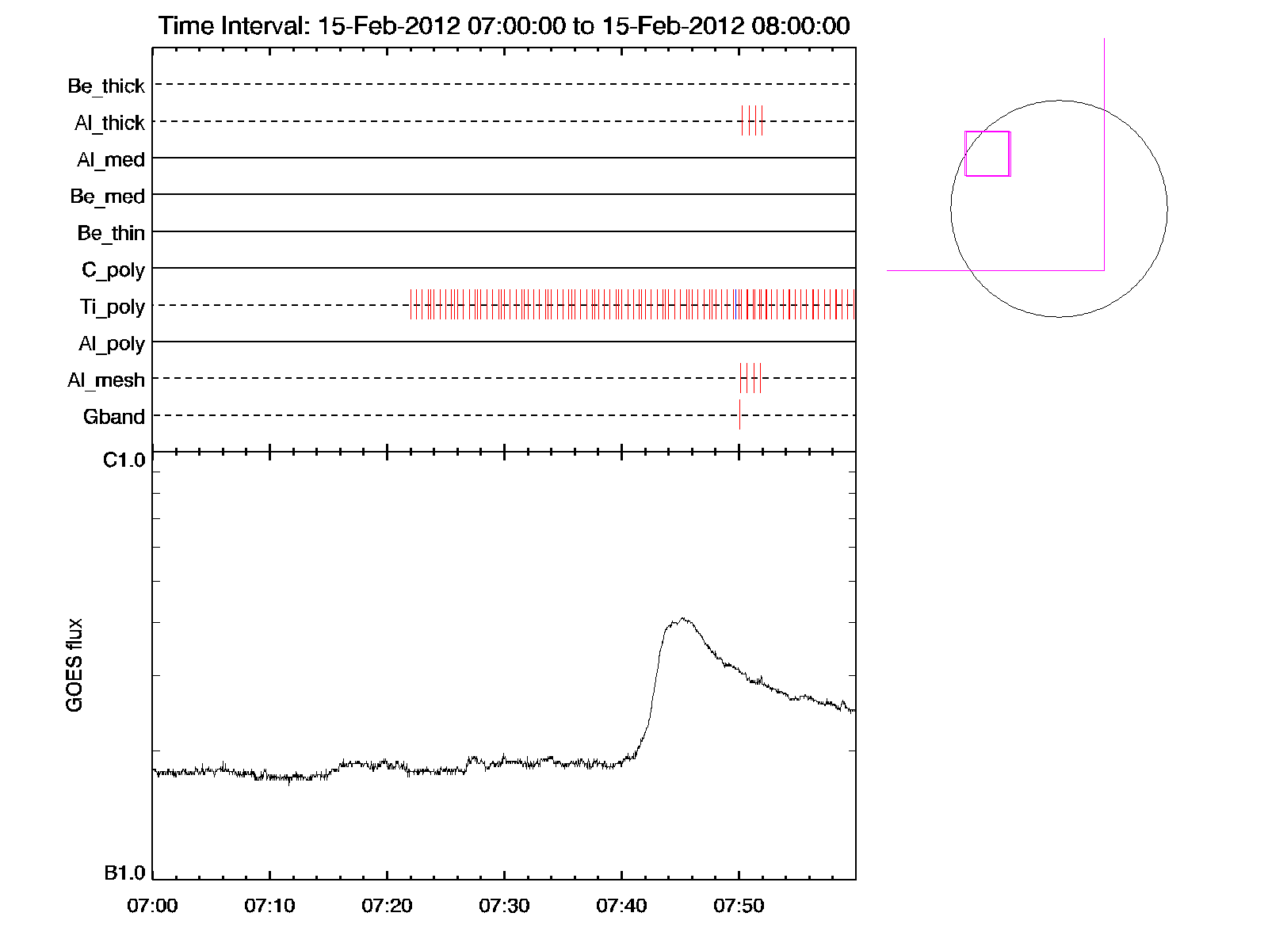
Task: Click the magenta field-of-view box
Action: click(987, 154)
